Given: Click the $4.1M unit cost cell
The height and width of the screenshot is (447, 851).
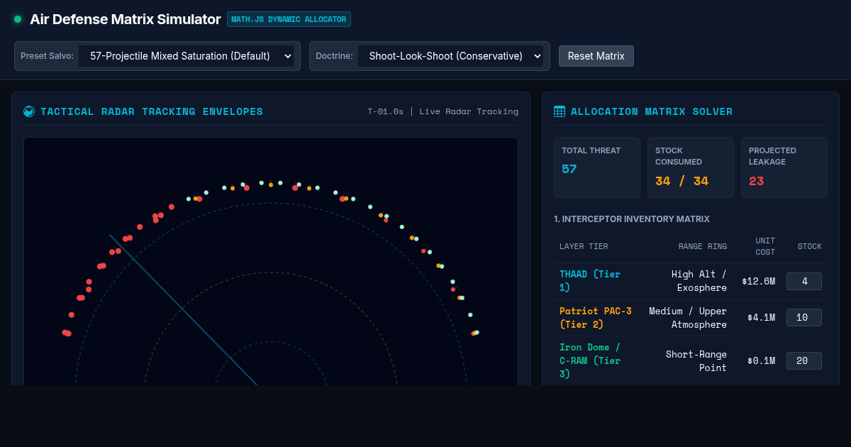Looking at the screenshot, I should pyautogui.click(x=761, y=317).
